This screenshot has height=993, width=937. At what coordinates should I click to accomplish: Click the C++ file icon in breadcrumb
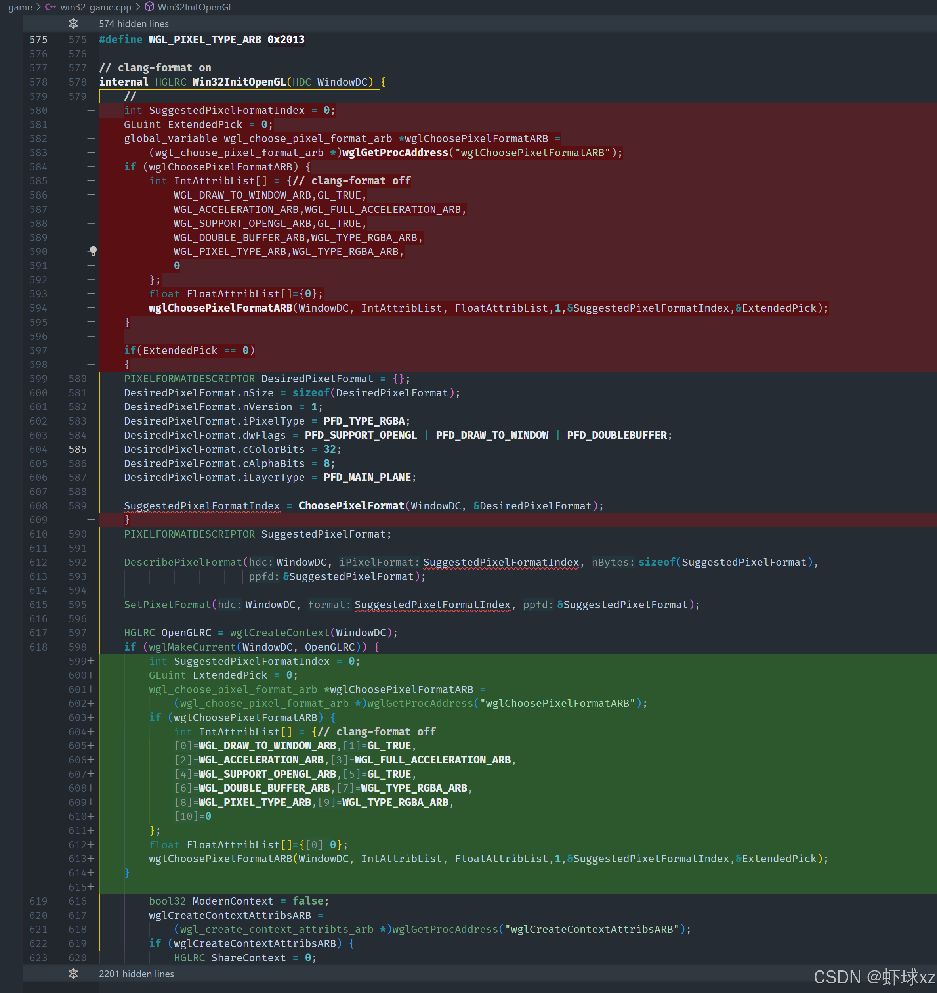tap(50, 7)
